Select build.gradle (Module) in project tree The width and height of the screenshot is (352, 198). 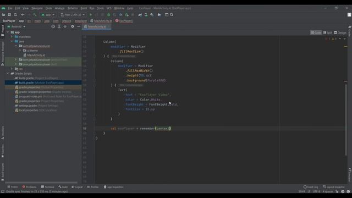pyautogui.click(x=39, y=82)
